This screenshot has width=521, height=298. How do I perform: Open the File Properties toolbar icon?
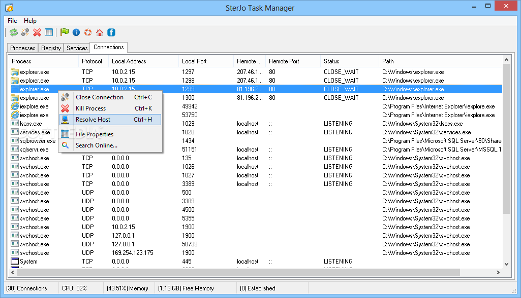coord(49,32)
